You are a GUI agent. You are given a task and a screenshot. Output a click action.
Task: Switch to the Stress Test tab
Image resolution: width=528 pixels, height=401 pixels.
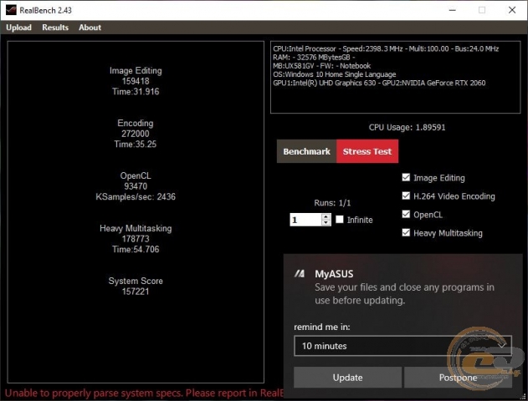click(367, 151)
